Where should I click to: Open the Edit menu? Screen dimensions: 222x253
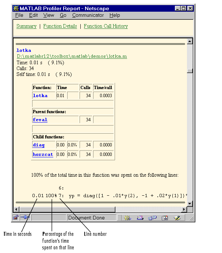point(33,15)
